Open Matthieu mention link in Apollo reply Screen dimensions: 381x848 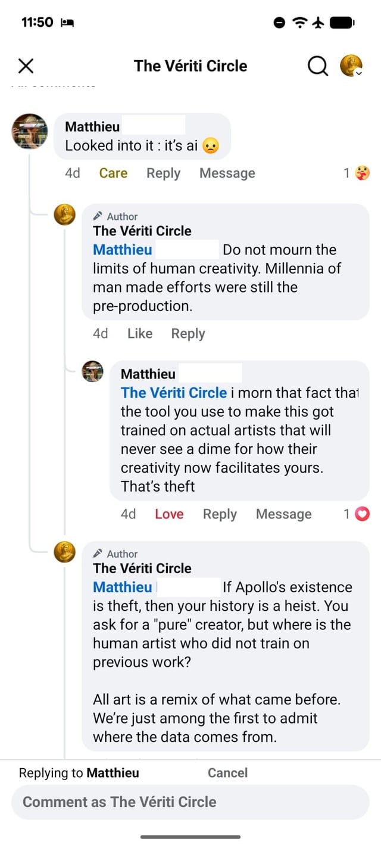click(123, 587)
